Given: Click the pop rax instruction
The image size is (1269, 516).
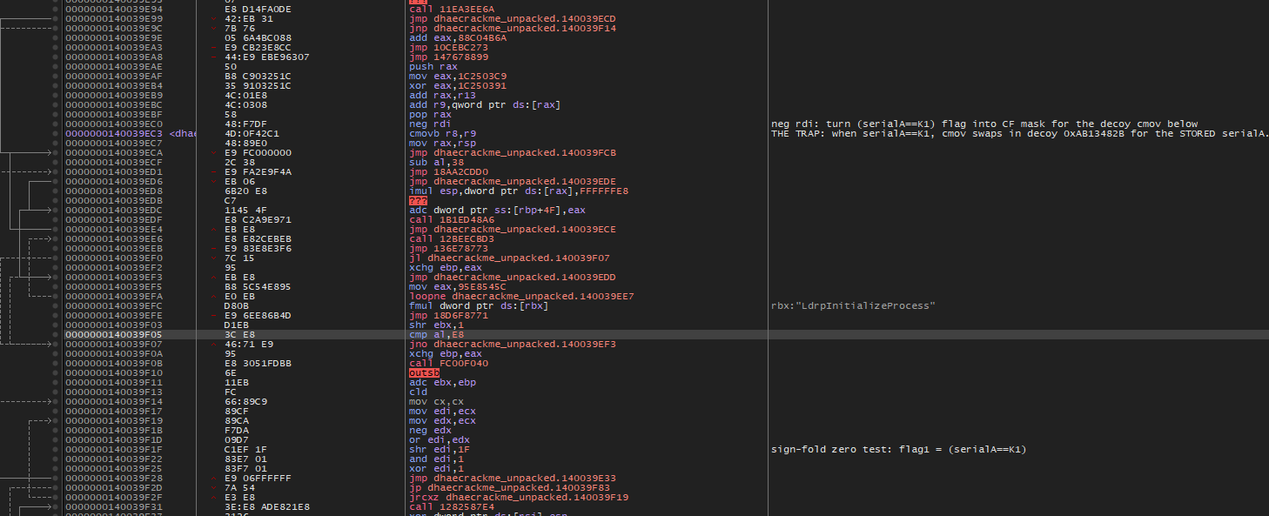Looking at the screenshot, I should [430, 114].
